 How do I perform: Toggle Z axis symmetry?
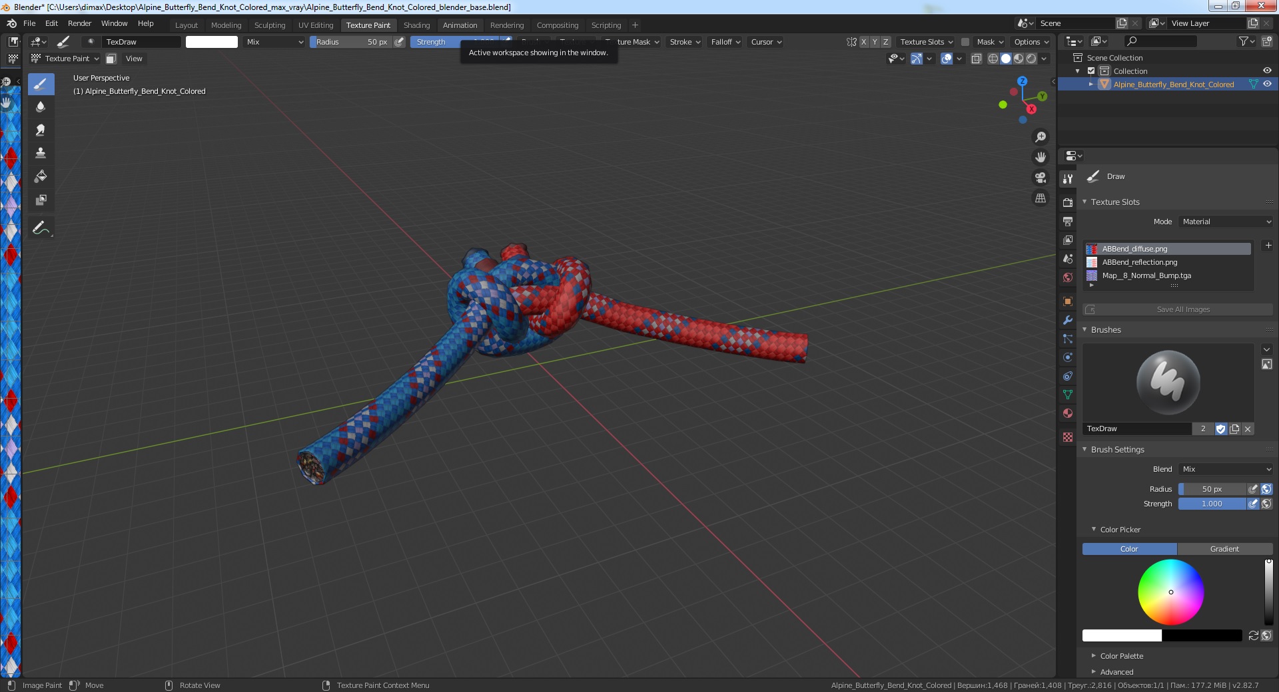click(x=886, y=42)
